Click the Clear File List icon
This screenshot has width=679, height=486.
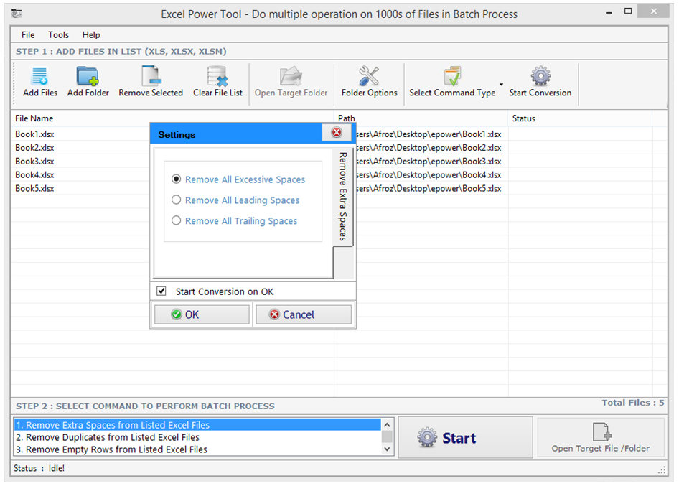point(217,76)
